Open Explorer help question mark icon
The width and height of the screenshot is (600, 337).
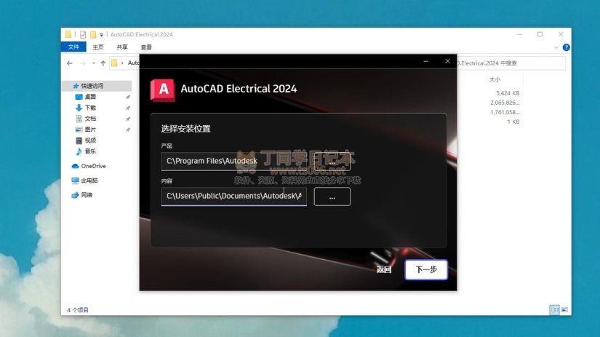[x=567, y=47]
